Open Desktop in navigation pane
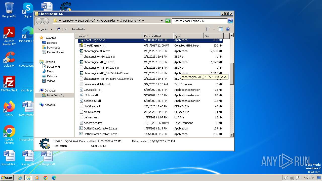The image size is (322, 181). point(52,43)
